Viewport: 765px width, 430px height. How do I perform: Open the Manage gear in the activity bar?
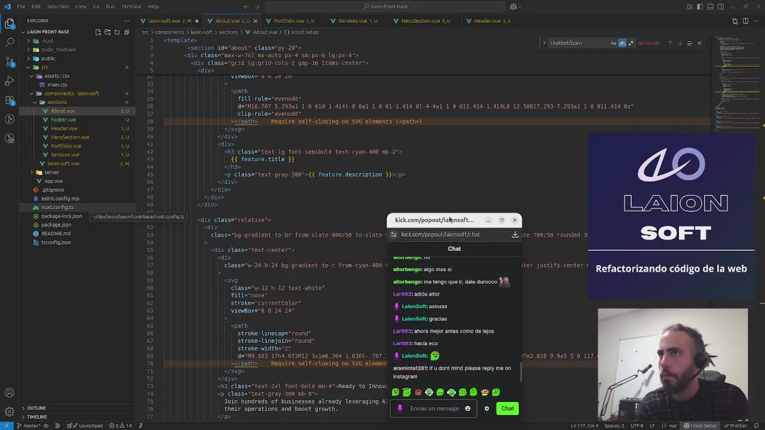pos(10,411)
